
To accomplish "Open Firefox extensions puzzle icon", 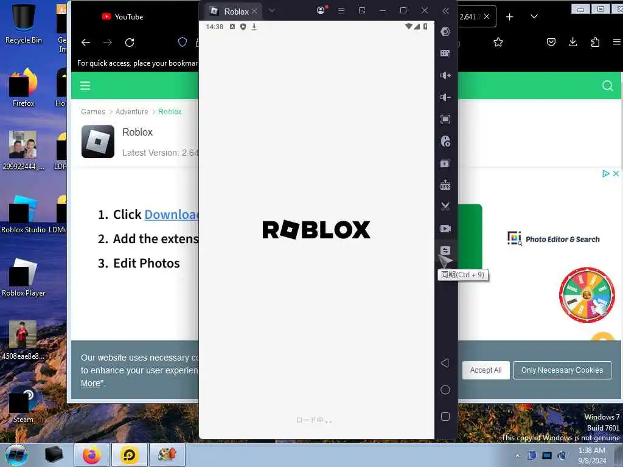I will [595, 42].
